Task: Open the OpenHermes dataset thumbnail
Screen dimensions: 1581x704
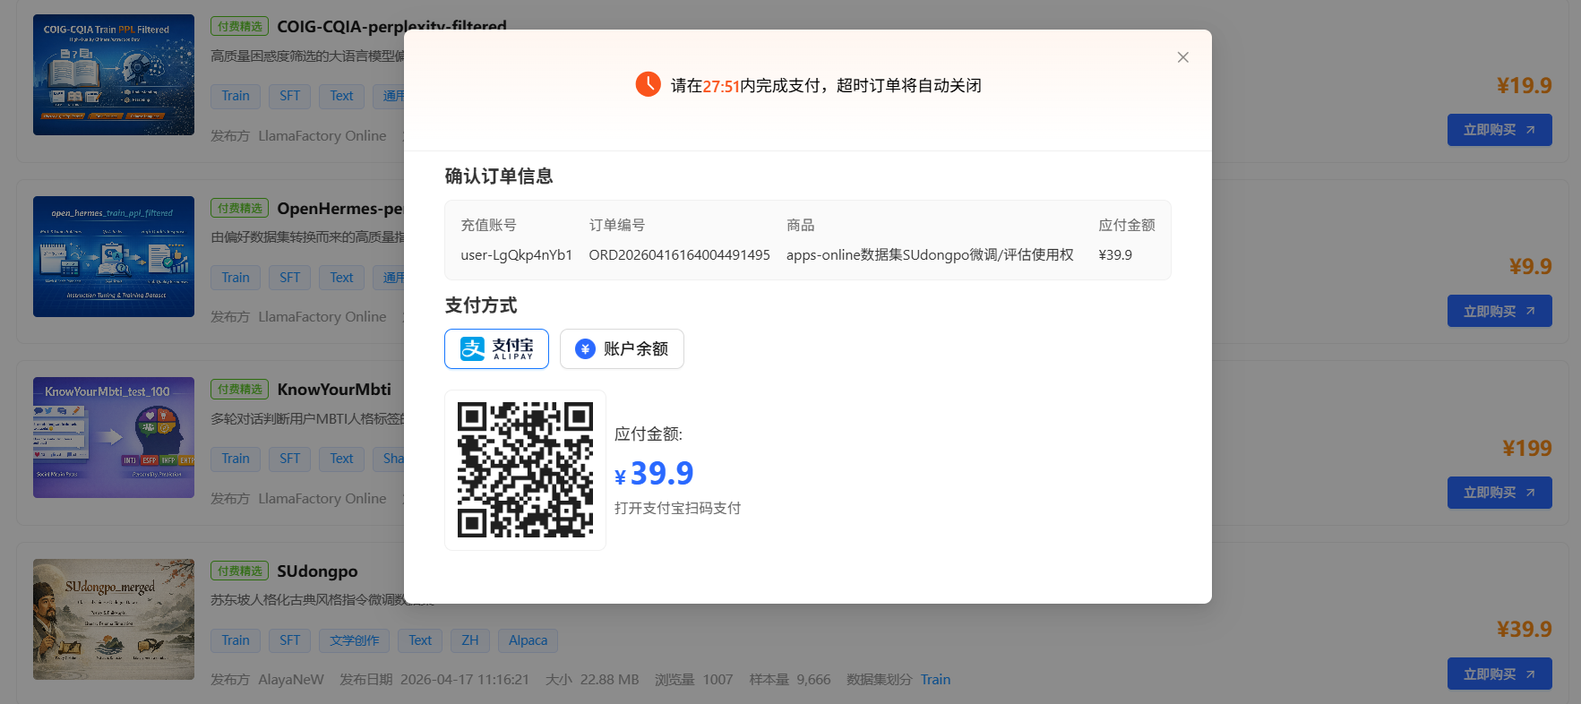Action: point(114,257)
